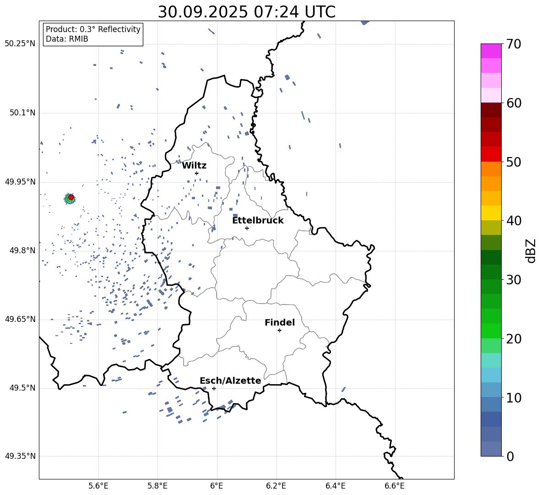This screenshot has width=542, height=495.
Task: Select the Findel city label
Action: click(x=280, y=322)
